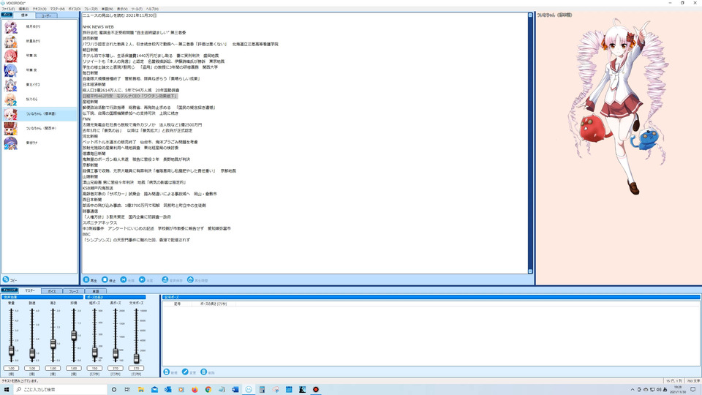
Task: Click the 記号 column header
Action: click(x=177, y=304)
